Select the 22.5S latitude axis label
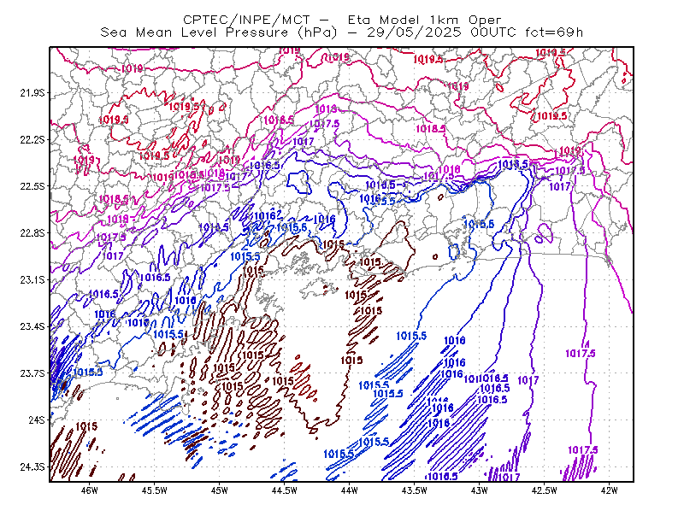 (x=32, y=186)
